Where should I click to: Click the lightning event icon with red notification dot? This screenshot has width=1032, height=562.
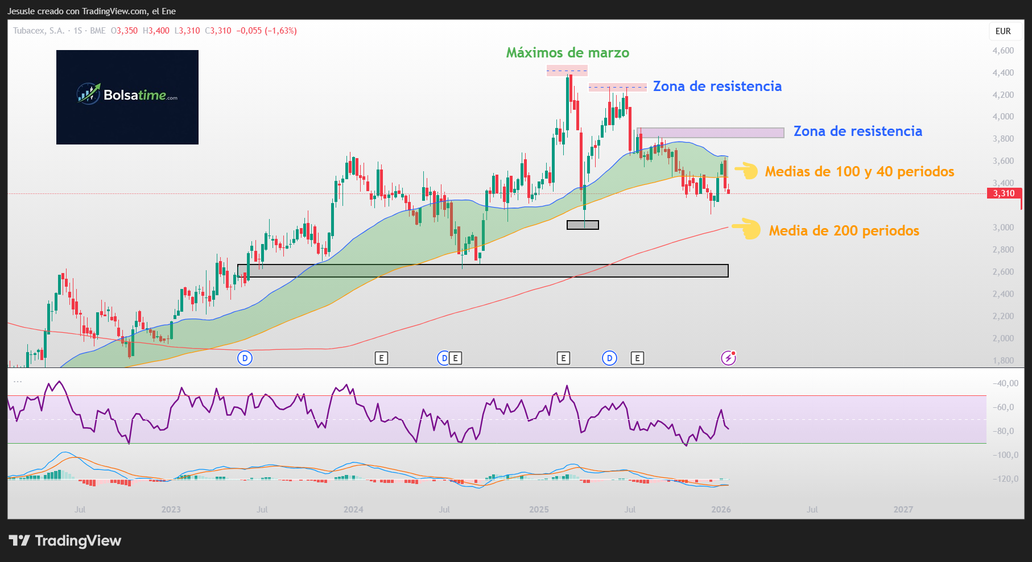pos(730,358)
